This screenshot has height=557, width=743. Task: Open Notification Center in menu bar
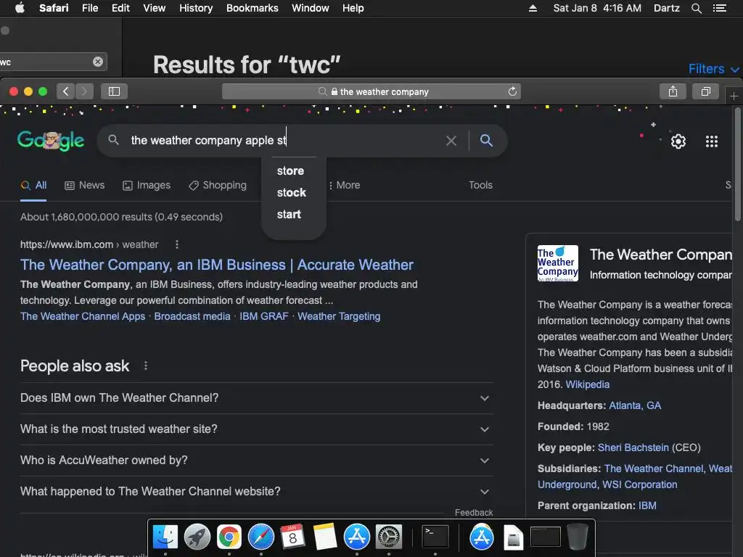pos(720,8)
